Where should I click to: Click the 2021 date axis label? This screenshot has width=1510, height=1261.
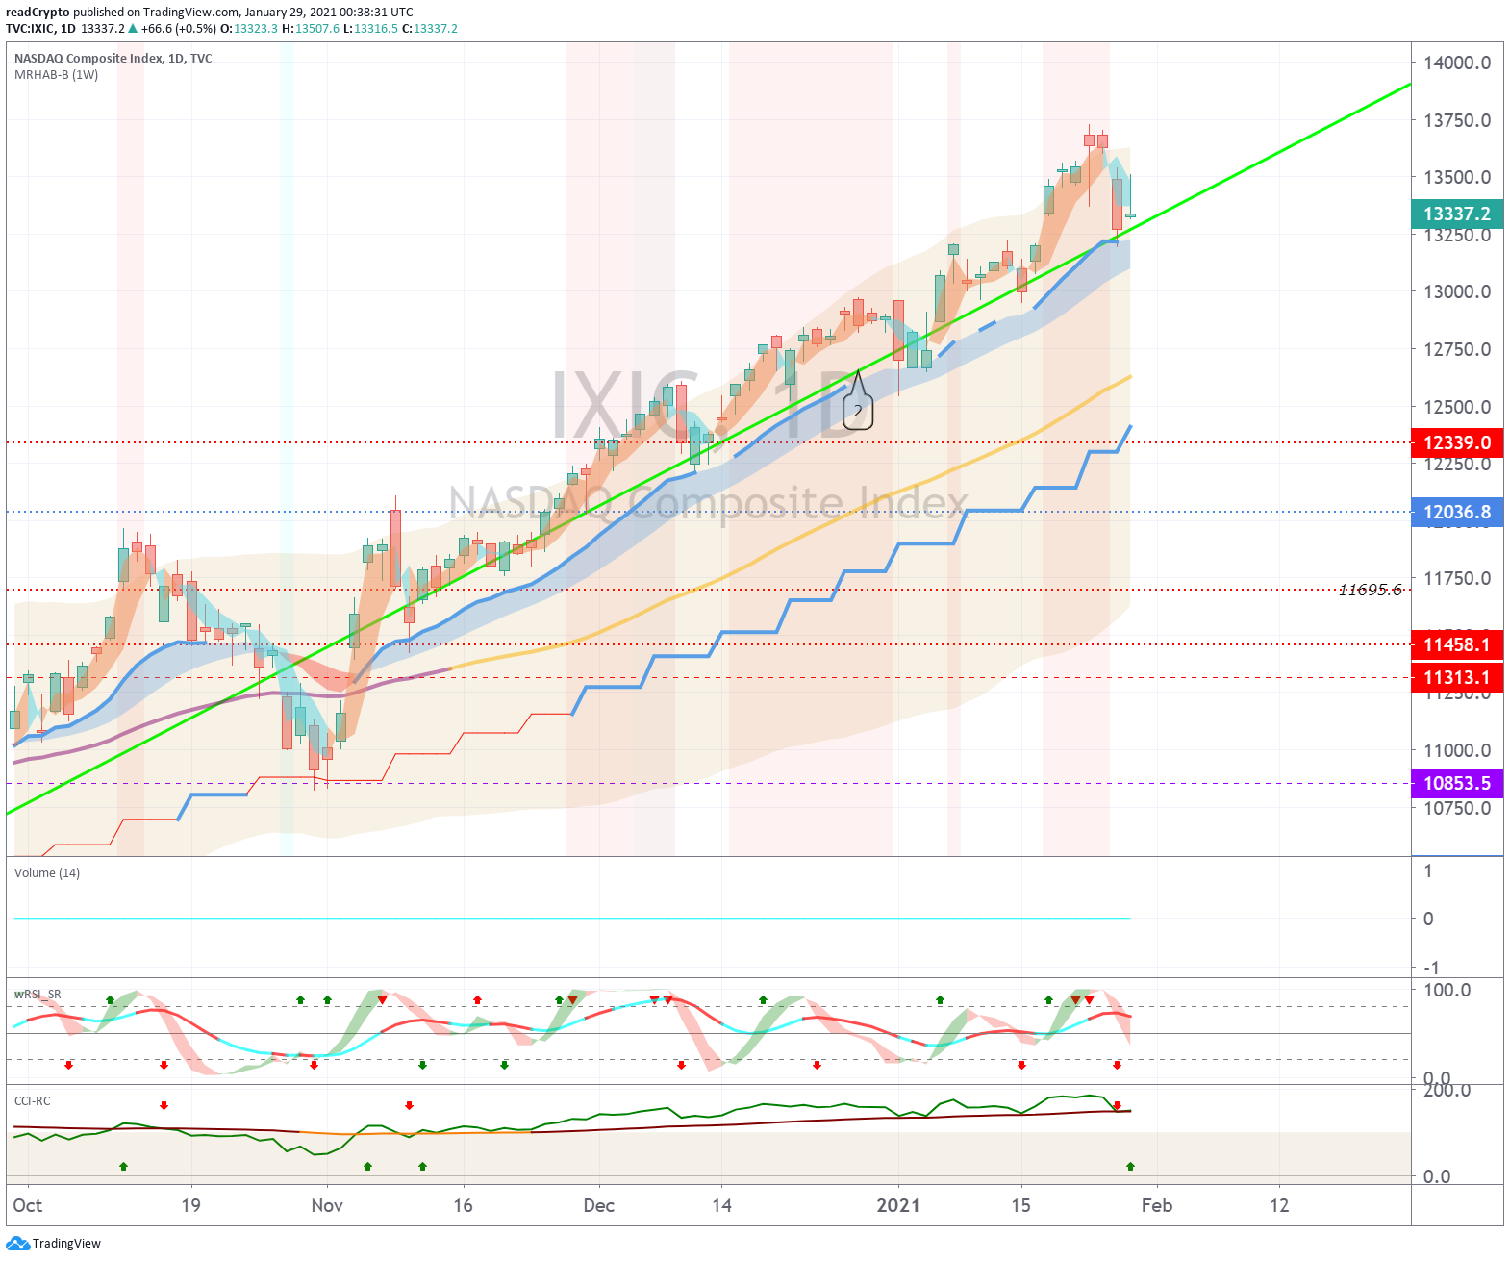coord(898,1206)
